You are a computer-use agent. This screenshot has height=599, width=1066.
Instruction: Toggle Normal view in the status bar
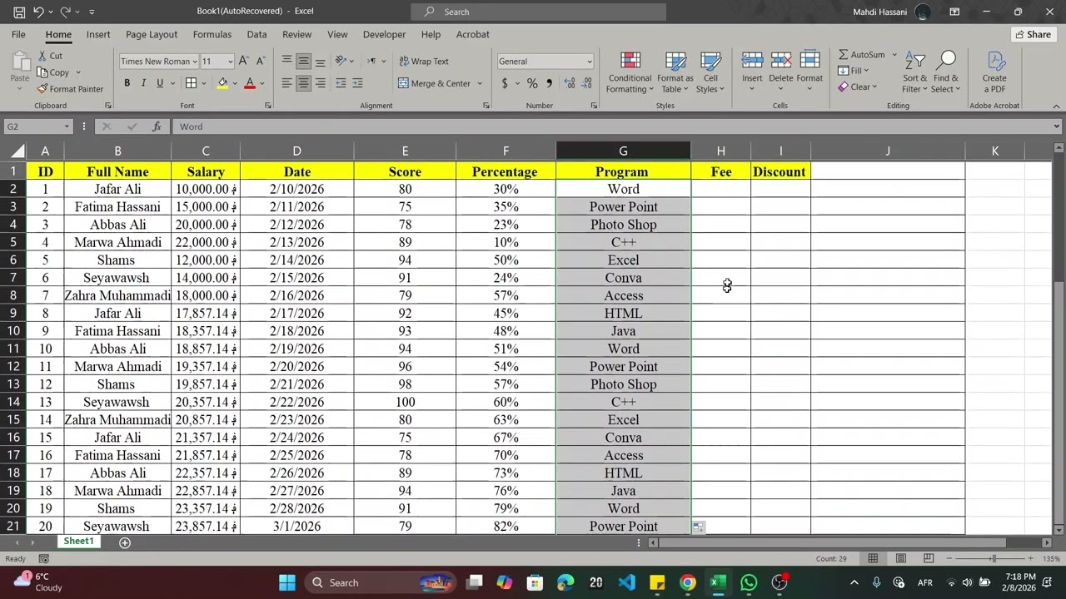[x=873, y=558]
